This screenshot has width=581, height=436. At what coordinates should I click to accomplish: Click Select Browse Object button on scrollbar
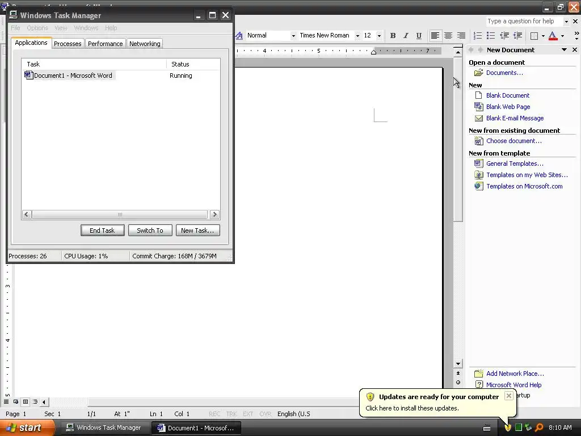click(x=458, y=382)
